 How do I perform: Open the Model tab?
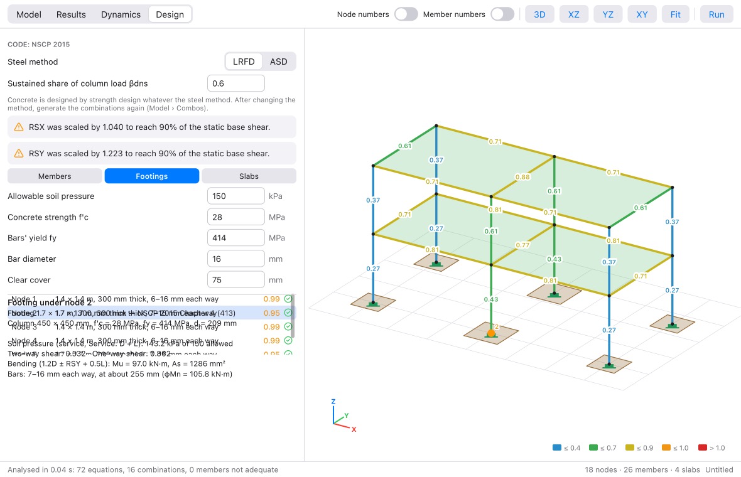pos(29,14)
